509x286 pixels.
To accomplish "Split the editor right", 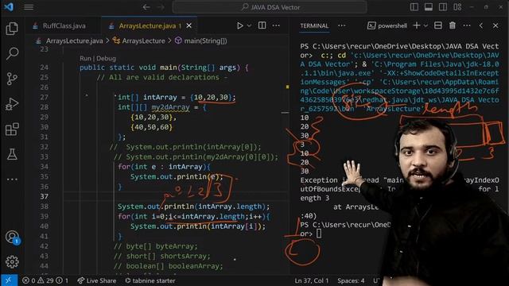I will click(x=262, y=25).
